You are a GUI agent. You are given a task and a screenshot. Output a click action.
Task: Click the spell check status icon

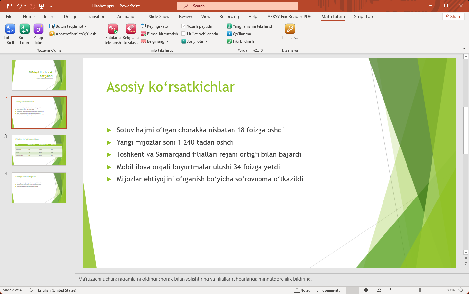pos(30,290)
